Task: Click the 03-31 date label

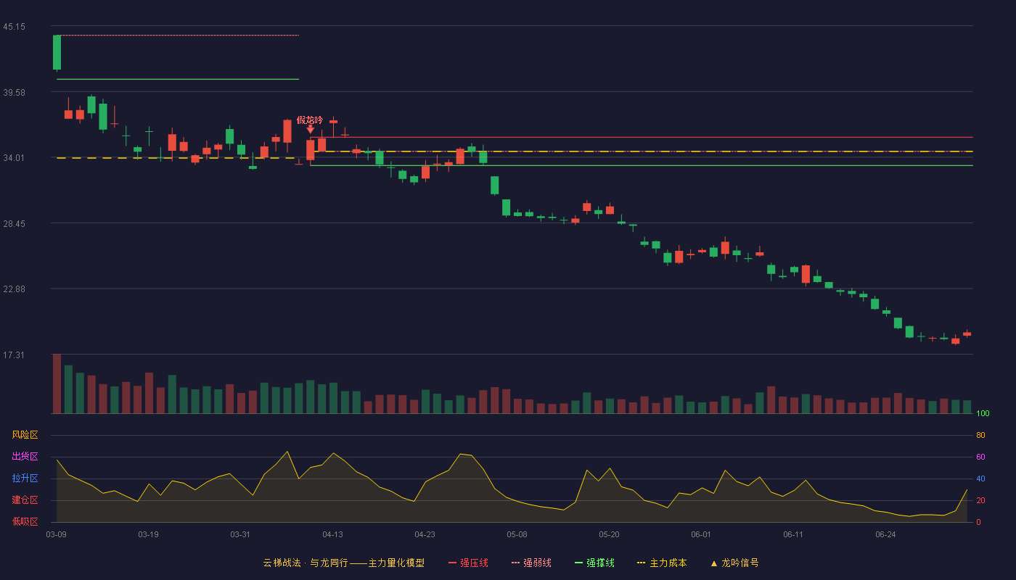Action: (240, 534)
